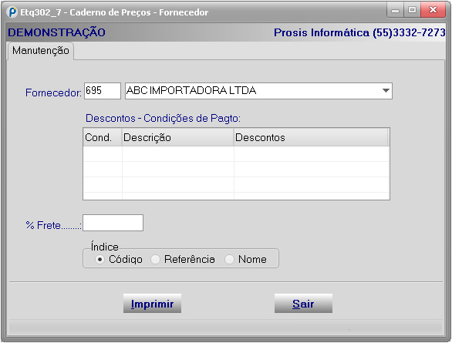Select the Nome index radio button
Viewport: 452px width, 343px height.
(229, 260)
